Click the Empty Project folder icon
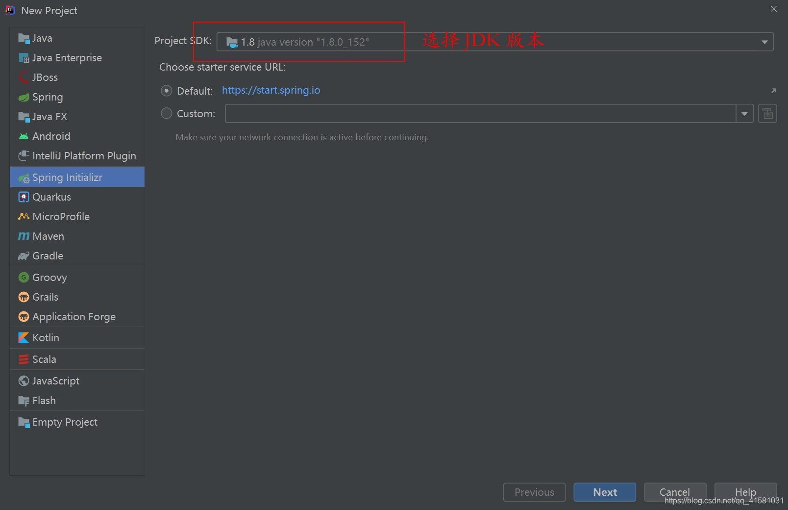The height and width of the screenshot is (510, 788). tap(24, 422)
